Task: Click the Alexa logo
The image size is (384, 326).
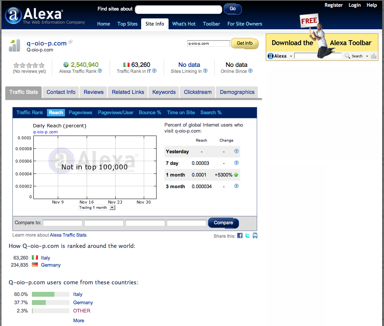Action: click(x=45, y=15)
